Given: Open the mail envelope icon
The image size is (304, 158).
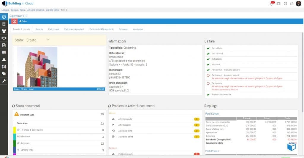Looking at the screenshot, I should (x=278, y=4).
